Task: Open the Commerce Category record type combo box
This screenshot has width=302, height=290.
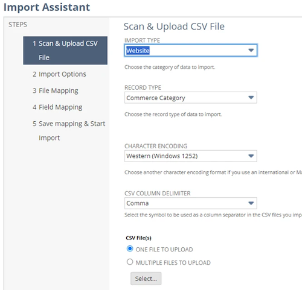Action: pos(190,98)
